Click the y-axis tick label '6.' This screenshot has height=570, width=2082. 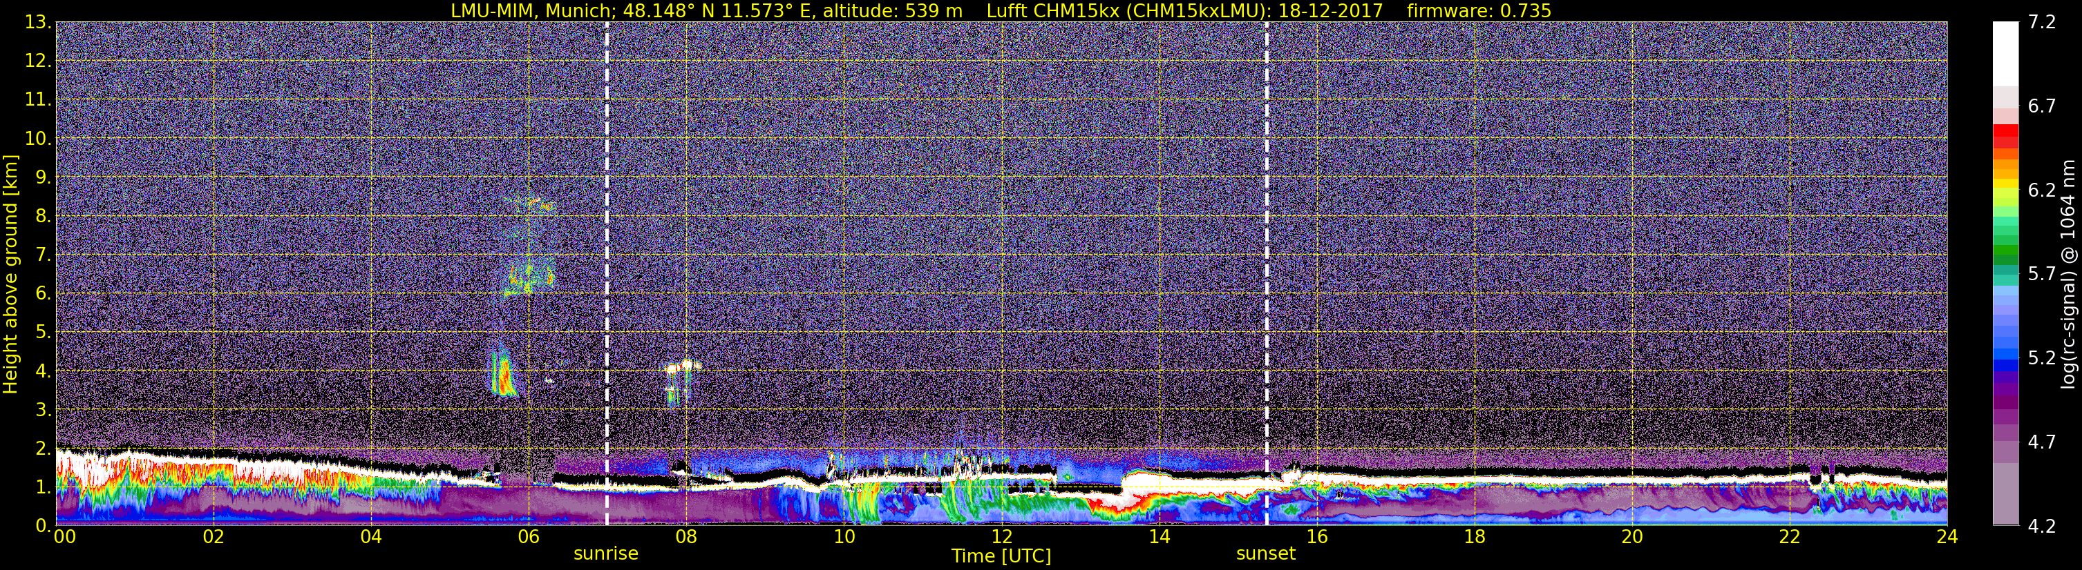[x=43, y=293]
